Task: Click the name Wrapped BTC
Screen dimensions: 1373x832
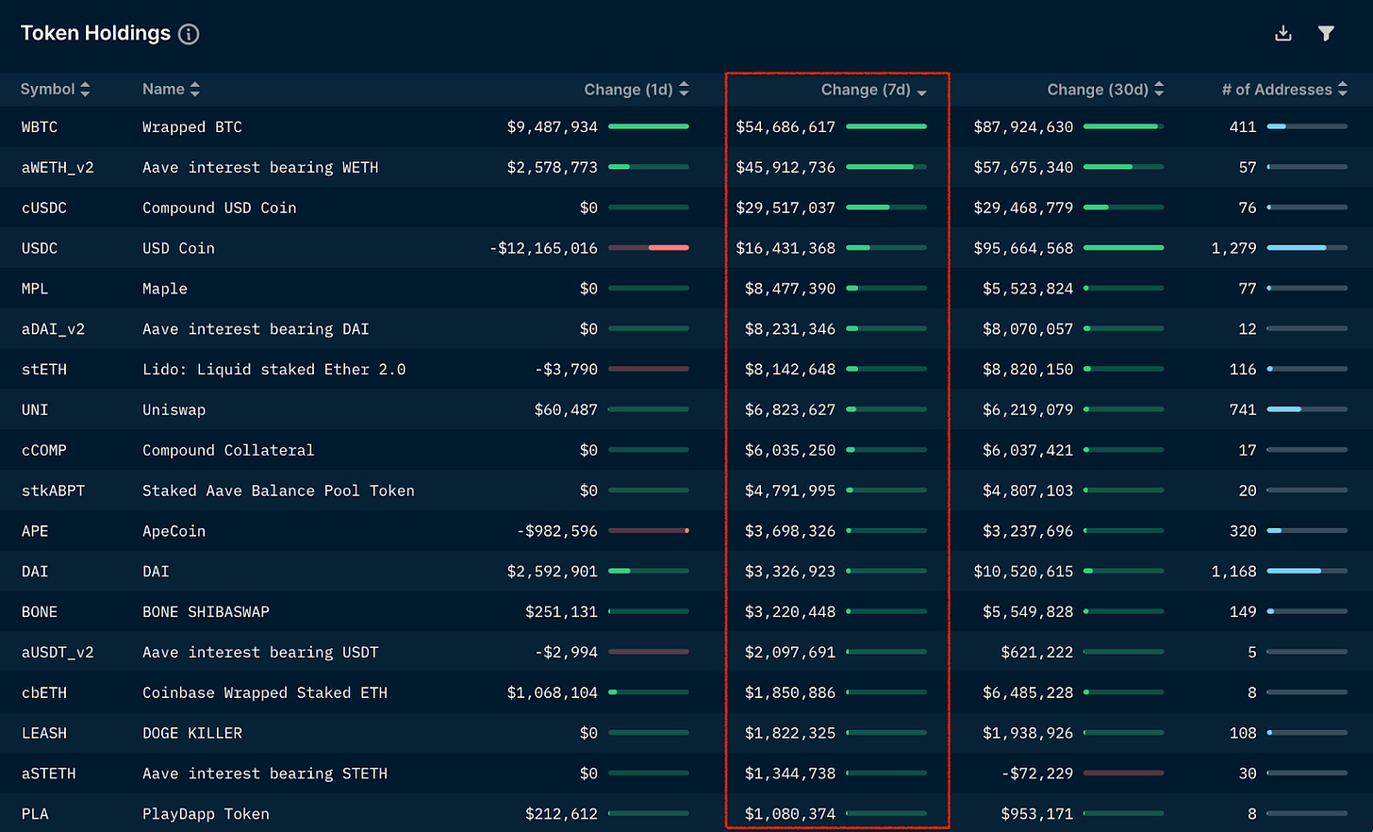Action: pyautogui.click(x=192, y=127)
